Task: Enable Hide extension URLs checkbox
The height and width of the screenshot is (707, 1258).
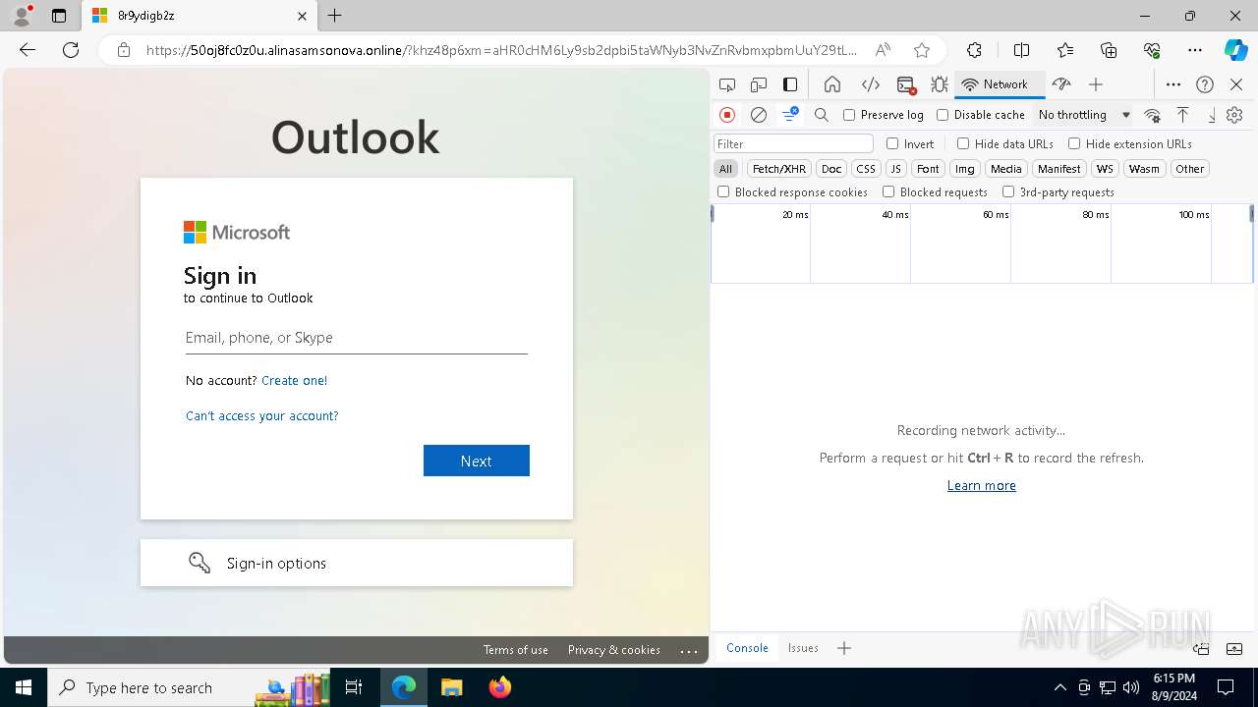Action: [x=1074, y=143]
